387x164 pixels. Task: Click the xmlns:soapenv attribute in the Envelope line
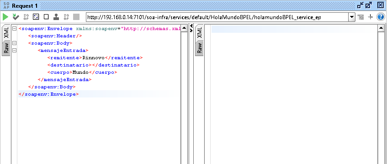pos(96,29)
